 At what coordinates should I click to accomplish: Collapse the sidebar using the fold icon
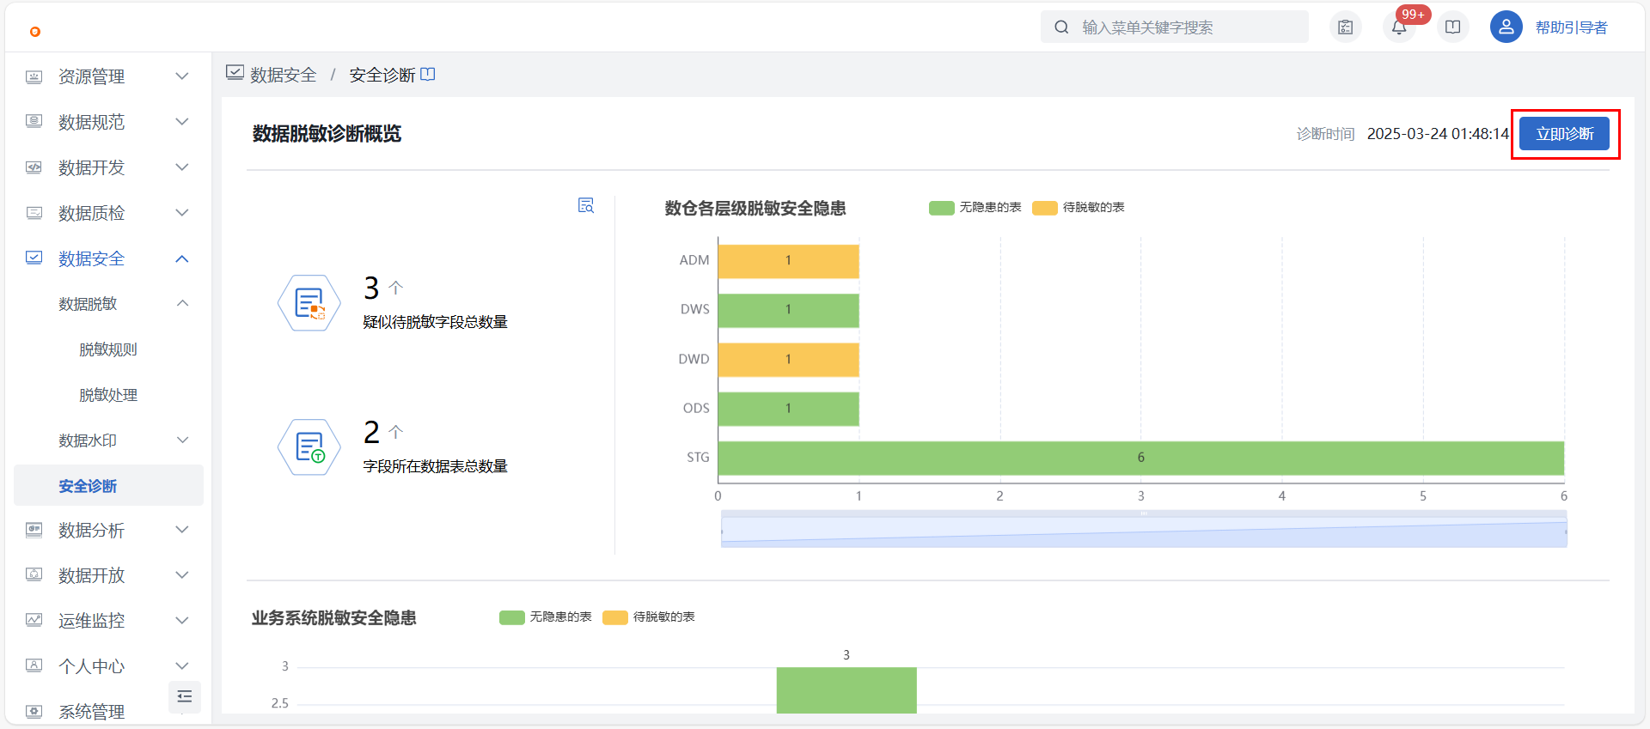pos(185,696)
